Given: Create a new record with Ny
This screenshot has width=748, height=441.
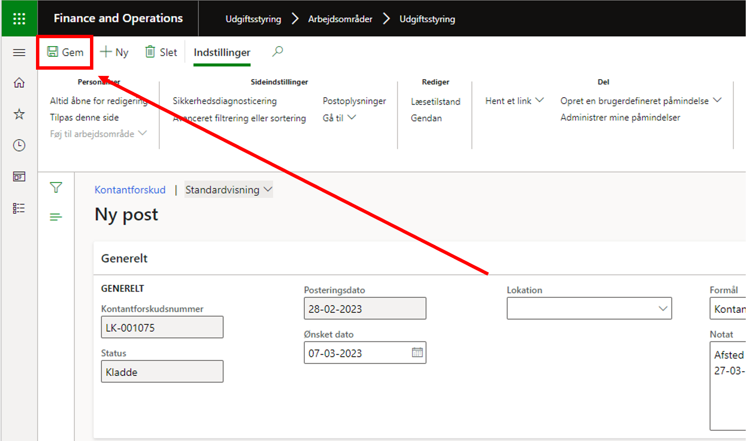Looking at the screenshot, I should (x=114, y=52).
